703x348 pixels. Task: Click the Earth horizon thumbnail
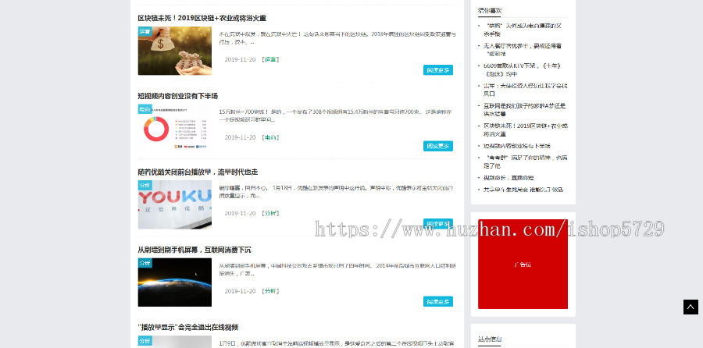tap(175, 282)
